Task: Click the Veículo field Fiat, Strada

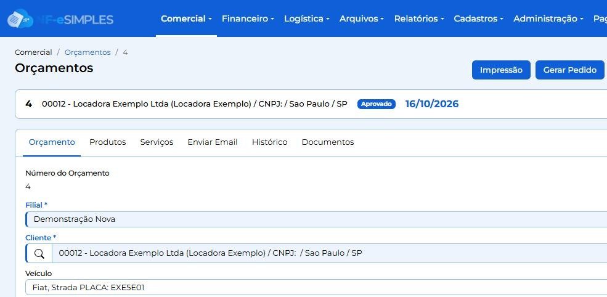Action: point(316,288)
